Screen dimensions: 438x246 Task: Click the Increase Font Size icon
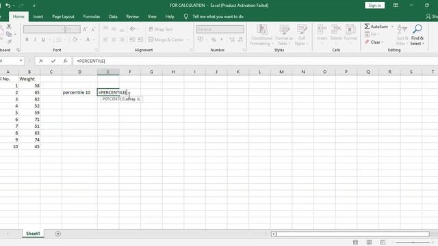85,29
